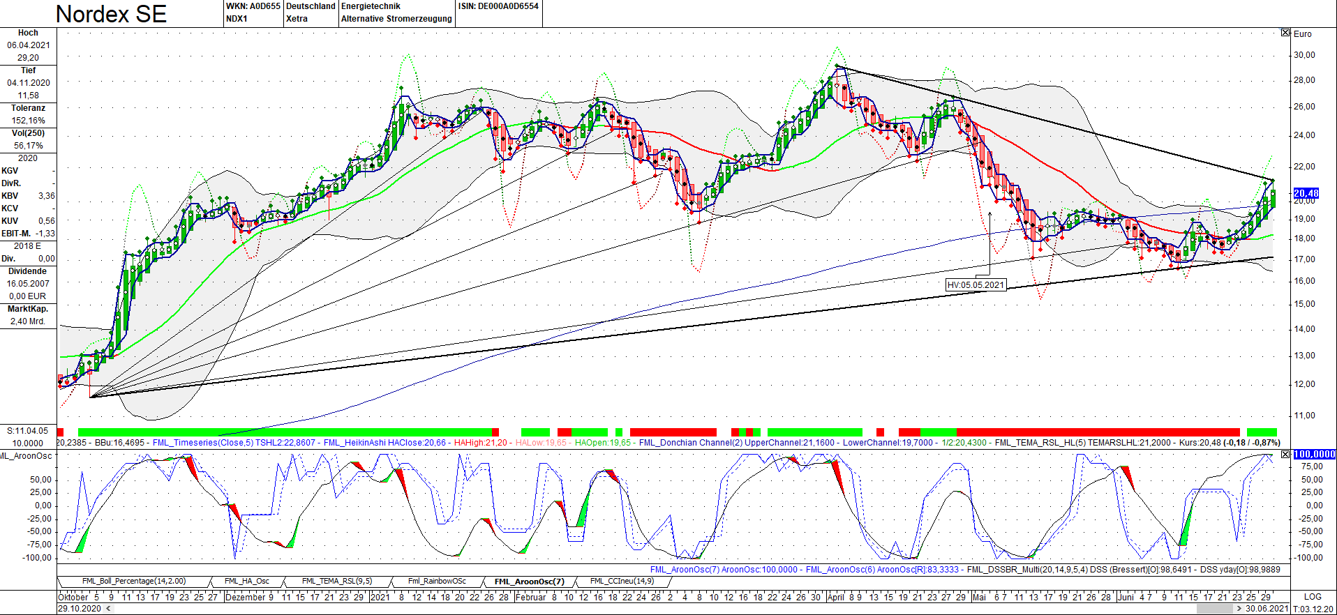The image size is (1337, 615).
Task: Select the 2018 E estimate header
Action: pyautogui.click(x=28, y=246)
